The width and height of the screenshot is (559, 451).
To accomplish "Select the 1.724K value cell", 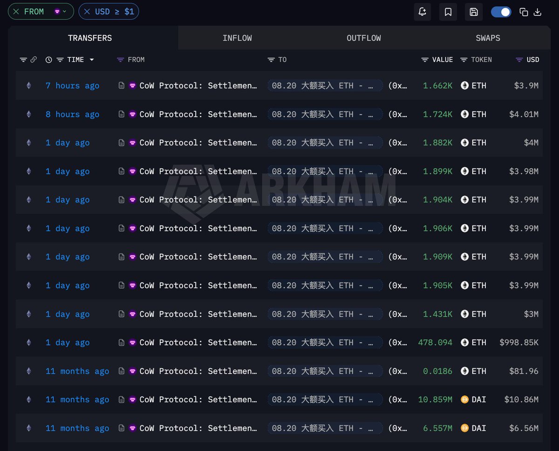I will 437,114.
